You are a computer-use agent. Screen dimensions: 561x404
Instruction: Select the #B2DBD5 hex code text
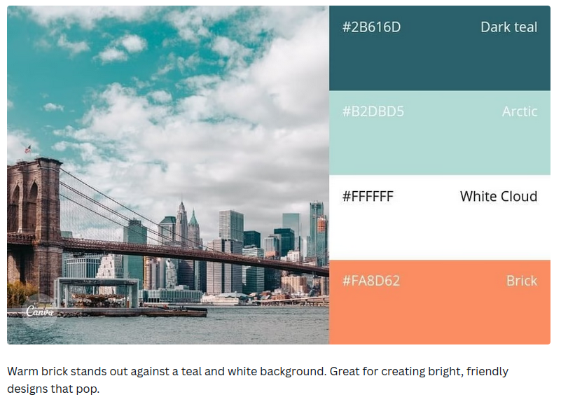pos(373,111)
